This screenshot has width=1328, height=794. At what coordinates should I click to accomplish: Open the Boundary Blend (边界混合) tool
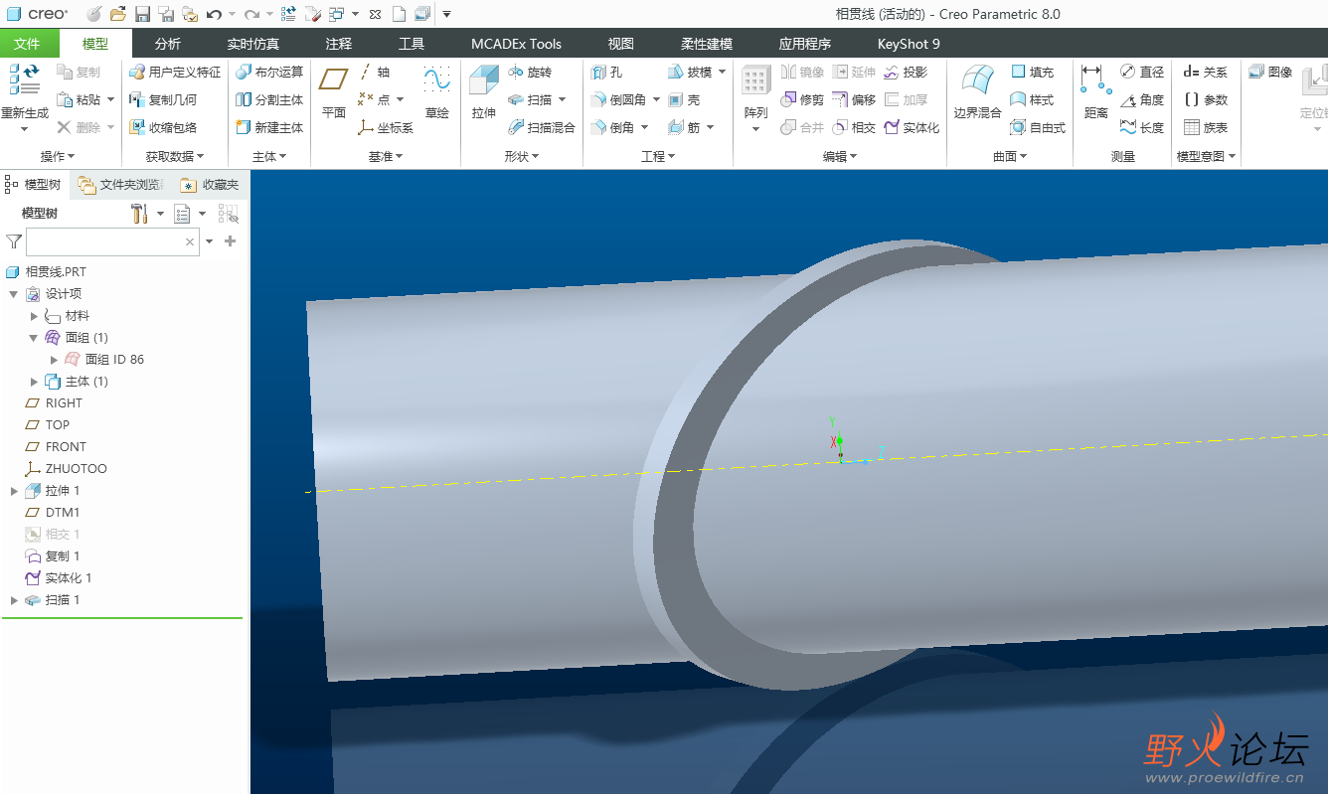(977, 91)
